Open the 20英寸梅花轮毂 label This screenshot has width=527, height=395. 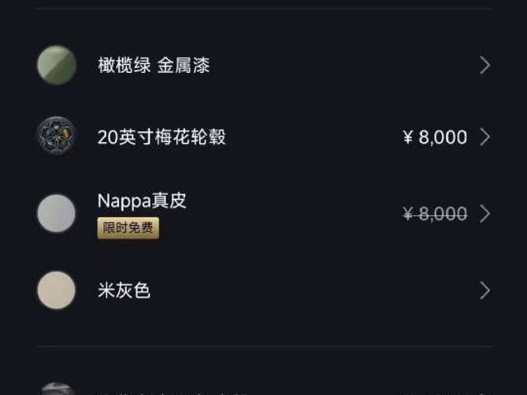tap(162, 137)
